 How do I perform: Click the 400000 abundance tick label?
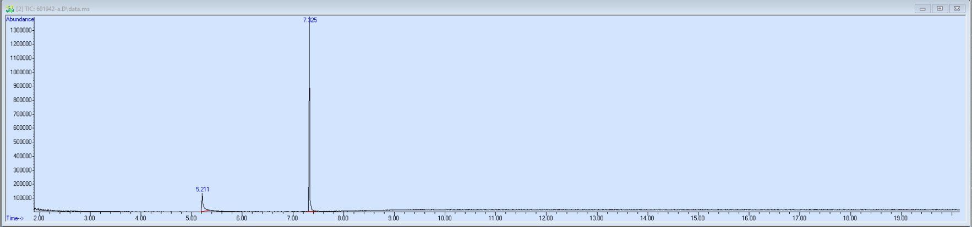click(x=23, y=156)
